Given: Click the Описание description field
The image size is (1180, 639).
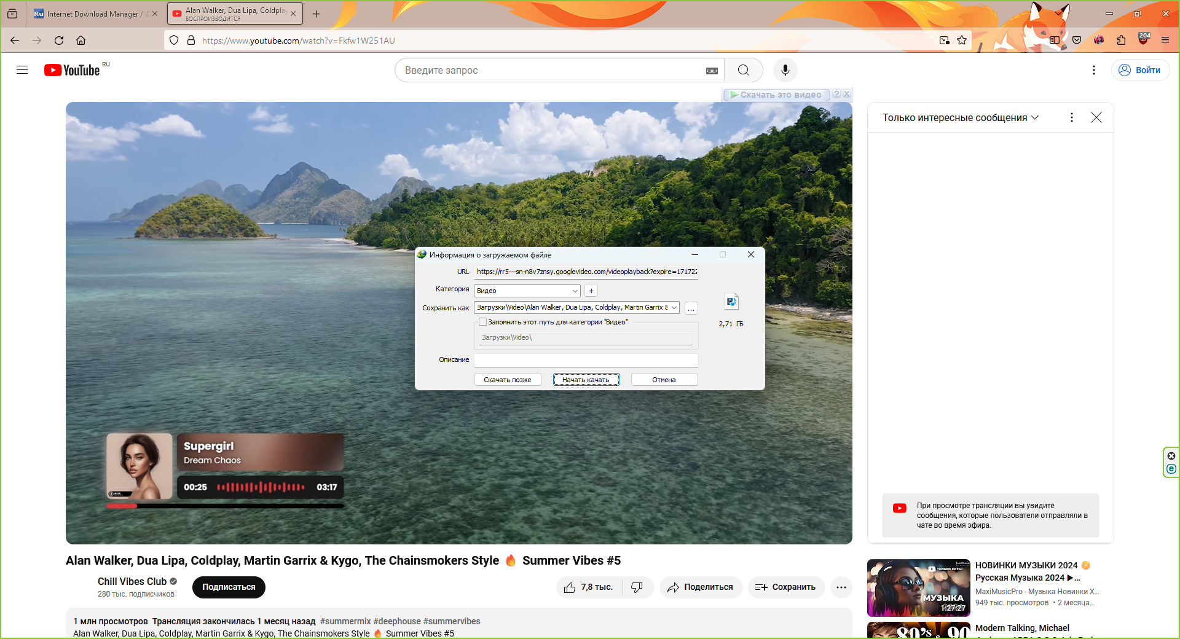Looking at the screenshot, I should [586, 360].
